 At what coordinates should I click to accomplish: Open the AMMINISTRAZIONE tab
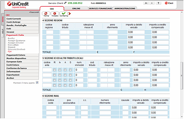pyautogui.click(x=125, y=8)
